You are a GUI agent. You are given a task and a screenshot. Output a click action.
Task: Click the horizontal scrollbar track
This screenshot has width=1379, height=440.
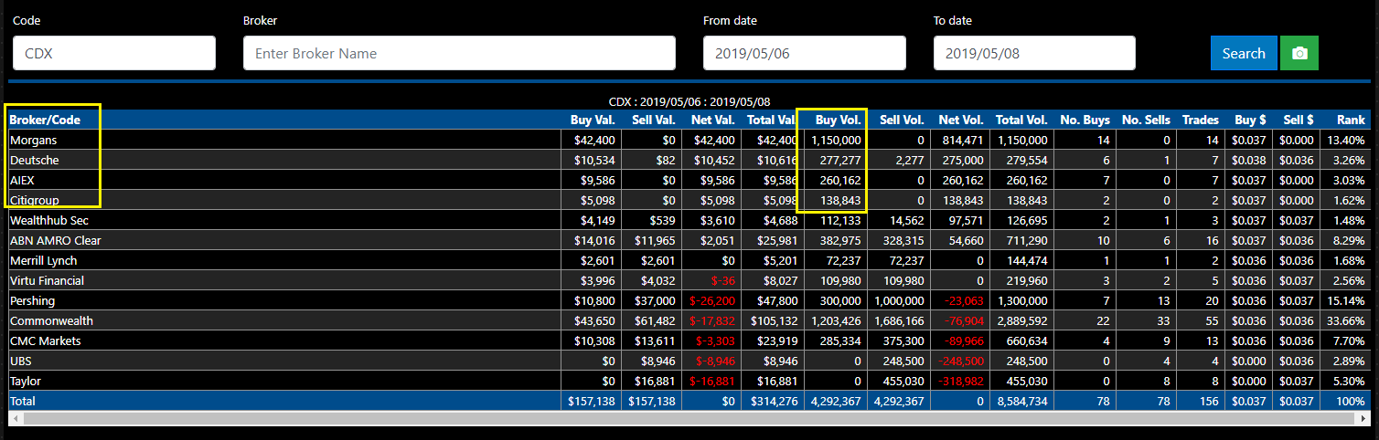click(x=689, y=418)
